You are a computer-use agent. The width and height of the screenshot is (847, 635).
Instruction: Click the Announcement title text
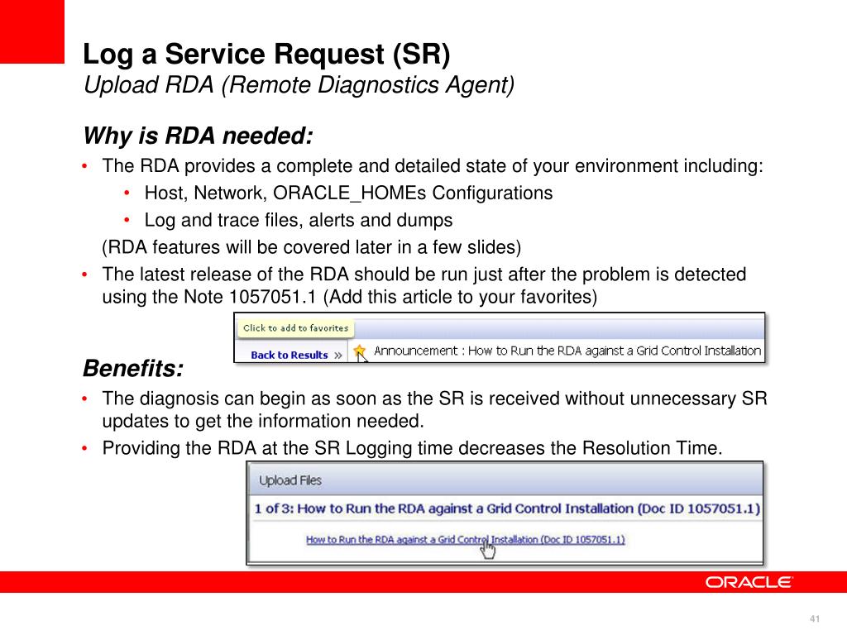567,351
